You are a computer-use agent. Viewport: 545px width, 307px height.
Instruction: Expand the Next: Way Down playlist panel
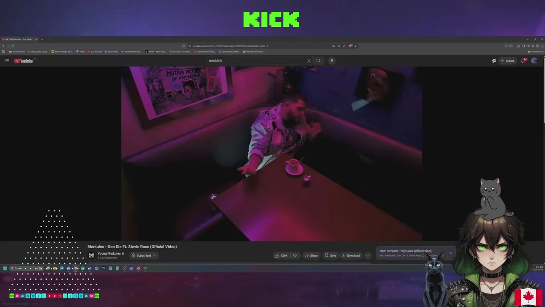click(450, 253)
